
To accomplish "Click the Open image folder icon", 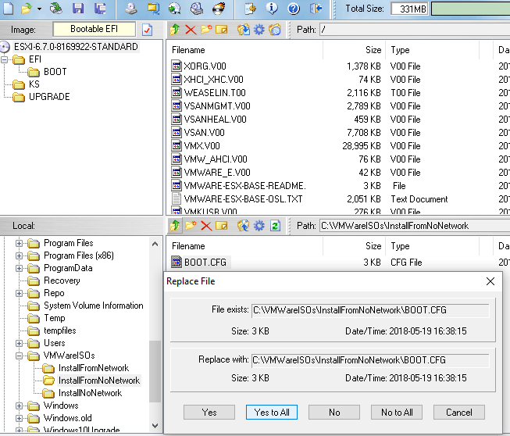I will (26, 9).
